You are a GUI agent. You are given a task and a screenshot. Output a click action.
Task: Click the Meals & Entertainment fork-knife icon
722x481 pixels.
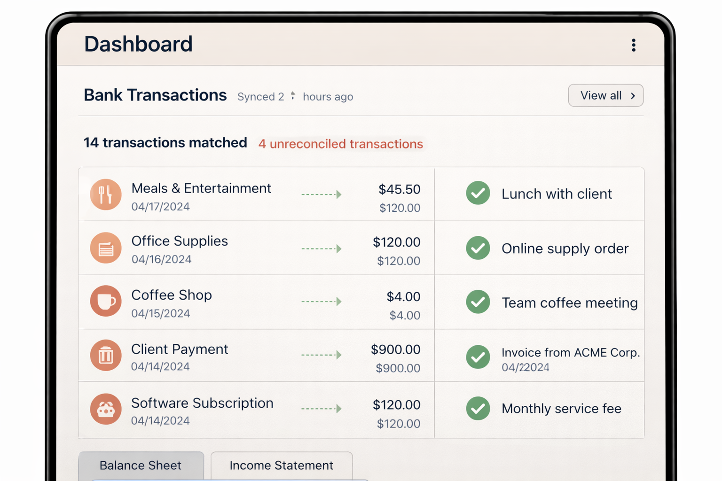(x=106, y=194)
